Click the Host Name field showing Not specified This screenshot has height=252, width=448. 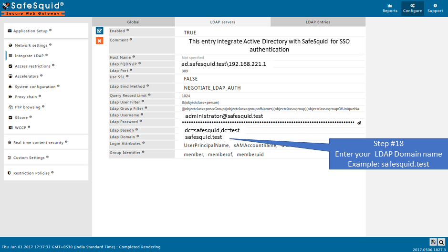(270, 57)
